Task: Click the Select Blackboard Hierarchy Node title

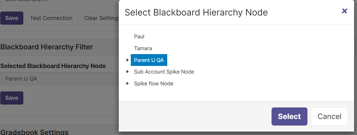Action: [x=196, y=12]
